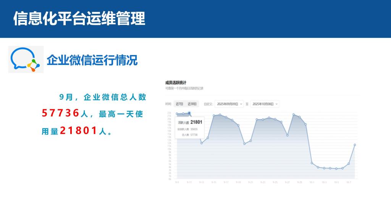Click the 自定义 label before date pickers
391x220 pixels.
pos(208,104)
